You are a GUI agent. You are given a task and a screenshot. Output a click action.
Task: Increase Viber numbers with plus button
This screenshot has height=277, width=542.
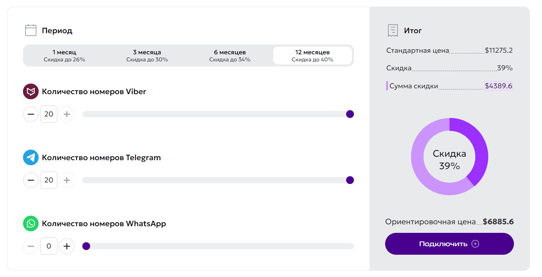click(x=67, y=114)
